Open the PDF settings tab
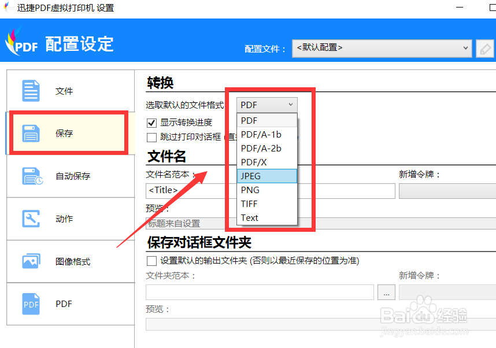The width and height of the screenshot is (496, 348). (71, 303)
